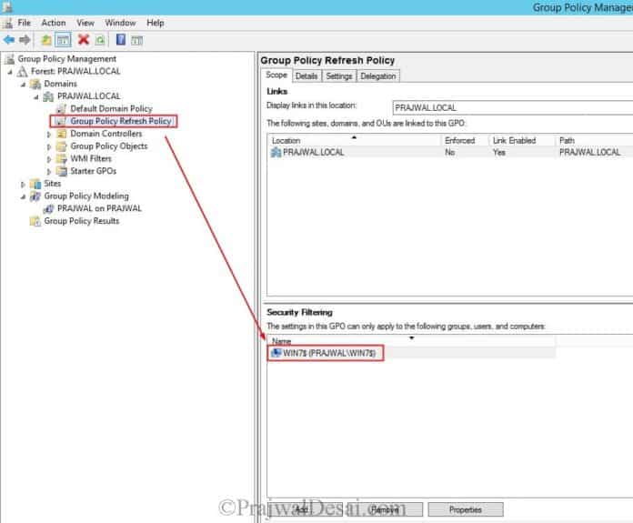The width and height of the screenshot is (633, 523).
Task: Click the red Delete X icon
Action: pos(84,40)
